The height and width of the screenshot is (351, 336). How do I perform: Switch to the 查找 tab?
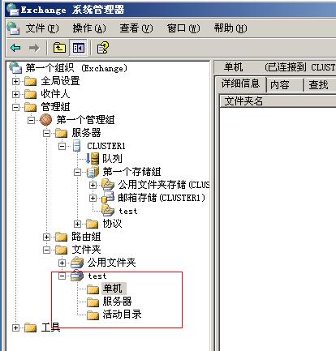[x=320, y=85]
